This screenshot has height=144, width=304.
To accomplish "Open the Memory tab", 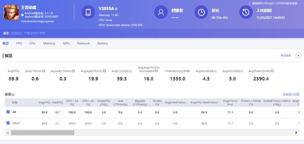I will [49, 43].
